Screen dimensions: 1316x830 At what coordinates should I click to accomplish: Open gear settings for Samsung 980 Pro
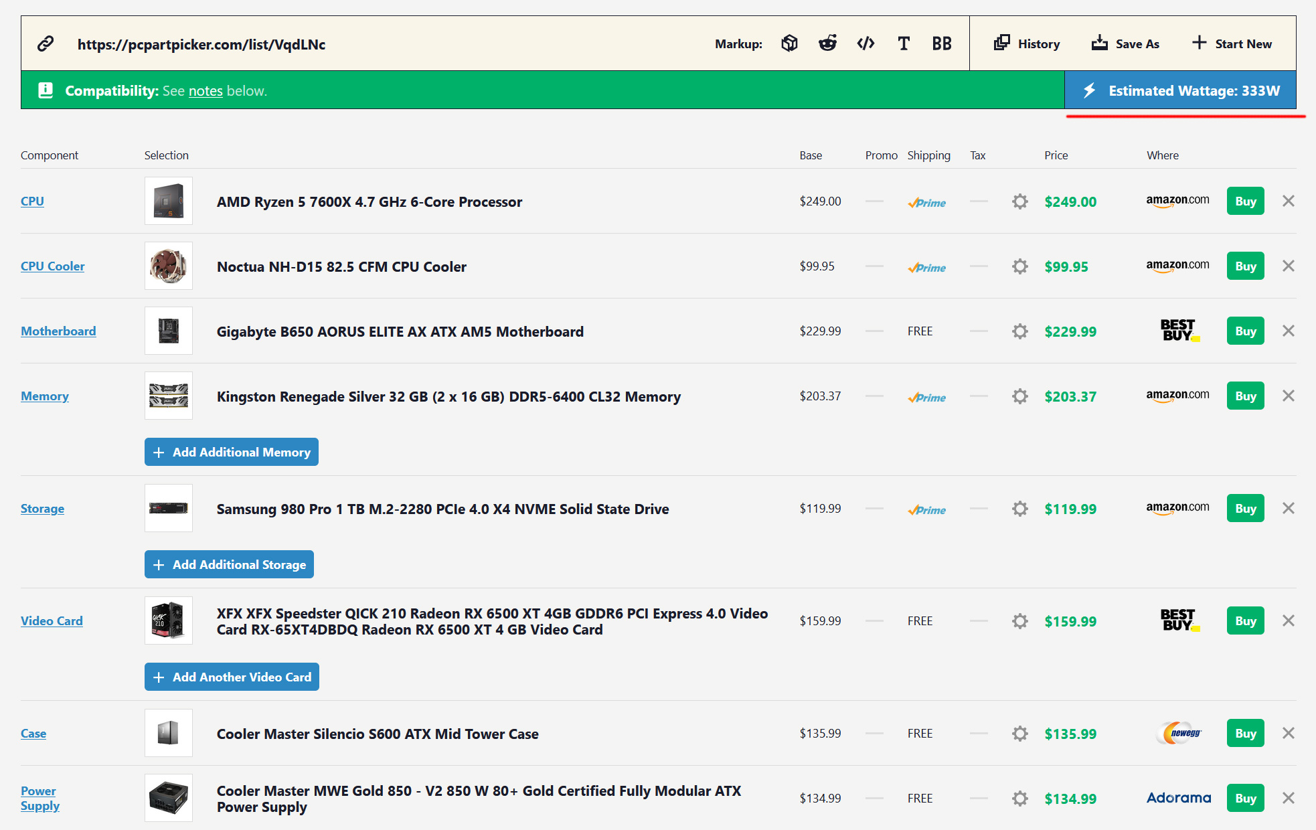point(1019,509)
